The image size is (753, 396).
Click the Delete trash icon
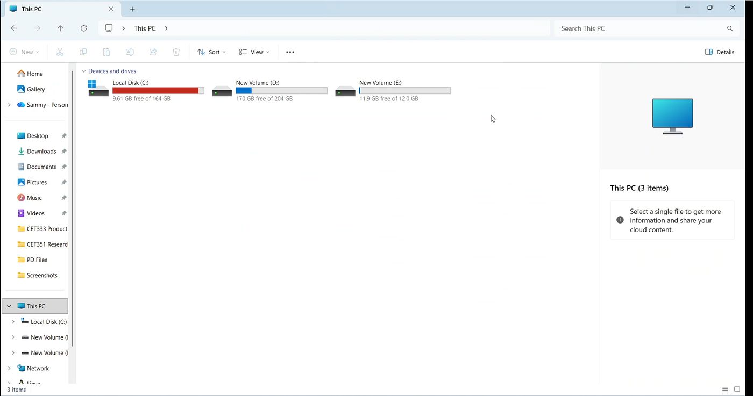point(176,52)
